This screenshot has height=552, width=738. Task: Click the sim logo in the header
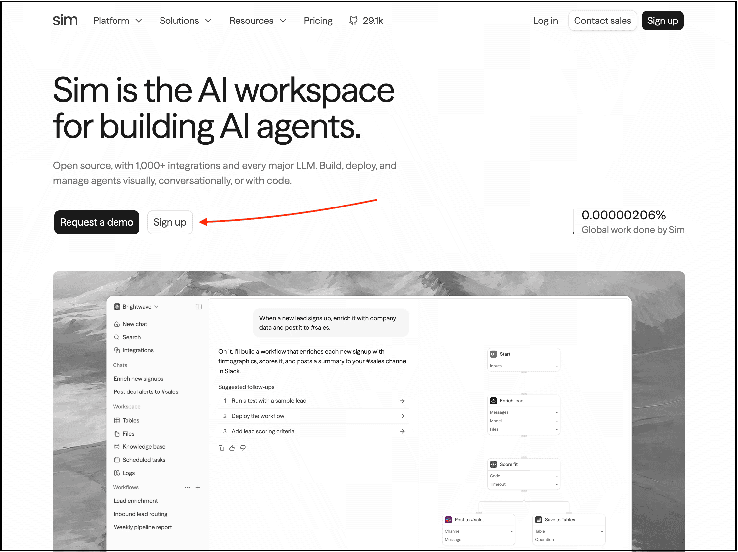pyautogui.click(x=65, y=20)
